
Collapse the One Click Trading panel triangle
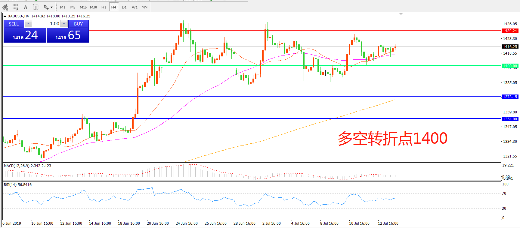coord(5,16)
